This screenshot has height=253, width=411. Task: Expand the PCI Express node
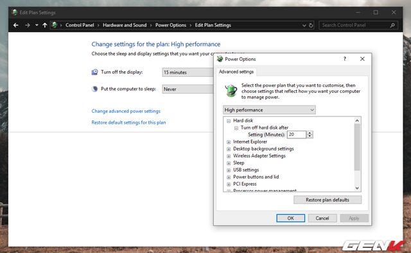tap(229, 184)
